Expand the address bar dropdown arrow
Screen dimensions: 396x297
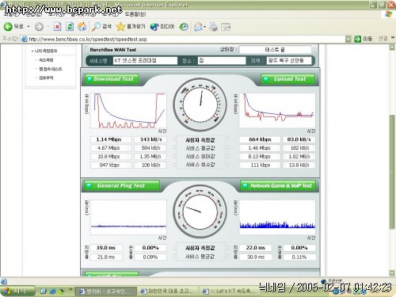tap(348, 39)
